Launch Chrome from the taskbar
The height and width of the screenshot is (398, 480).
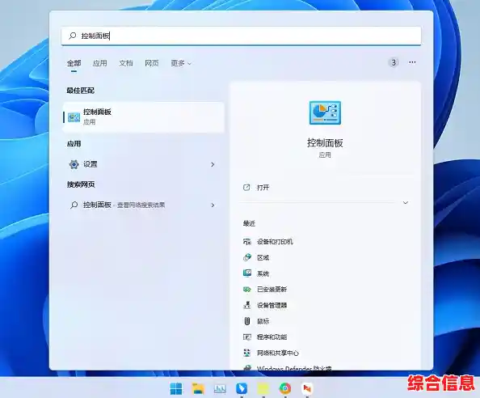pyautogui.click(x=285, y=388)
